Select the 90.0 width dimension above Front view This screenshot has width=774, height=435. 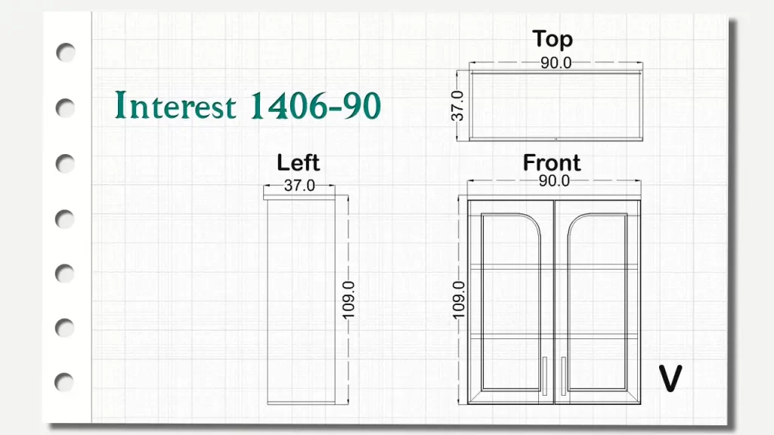554,181
